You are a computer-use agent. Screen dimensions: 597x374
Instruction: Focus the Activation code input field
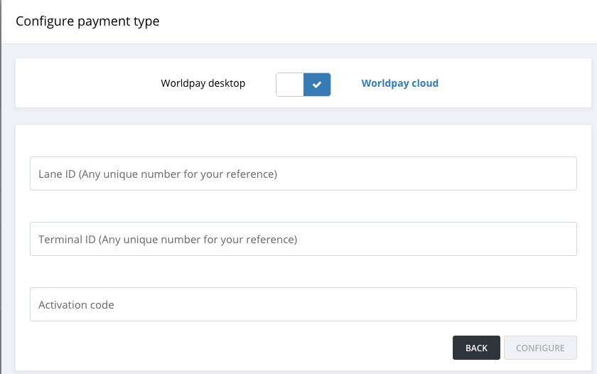click(x=303, y=304)
